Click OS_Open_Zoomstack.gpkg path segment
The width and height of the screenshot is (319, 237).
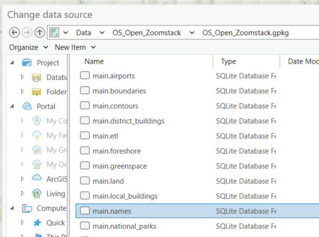tap(245, 33)
